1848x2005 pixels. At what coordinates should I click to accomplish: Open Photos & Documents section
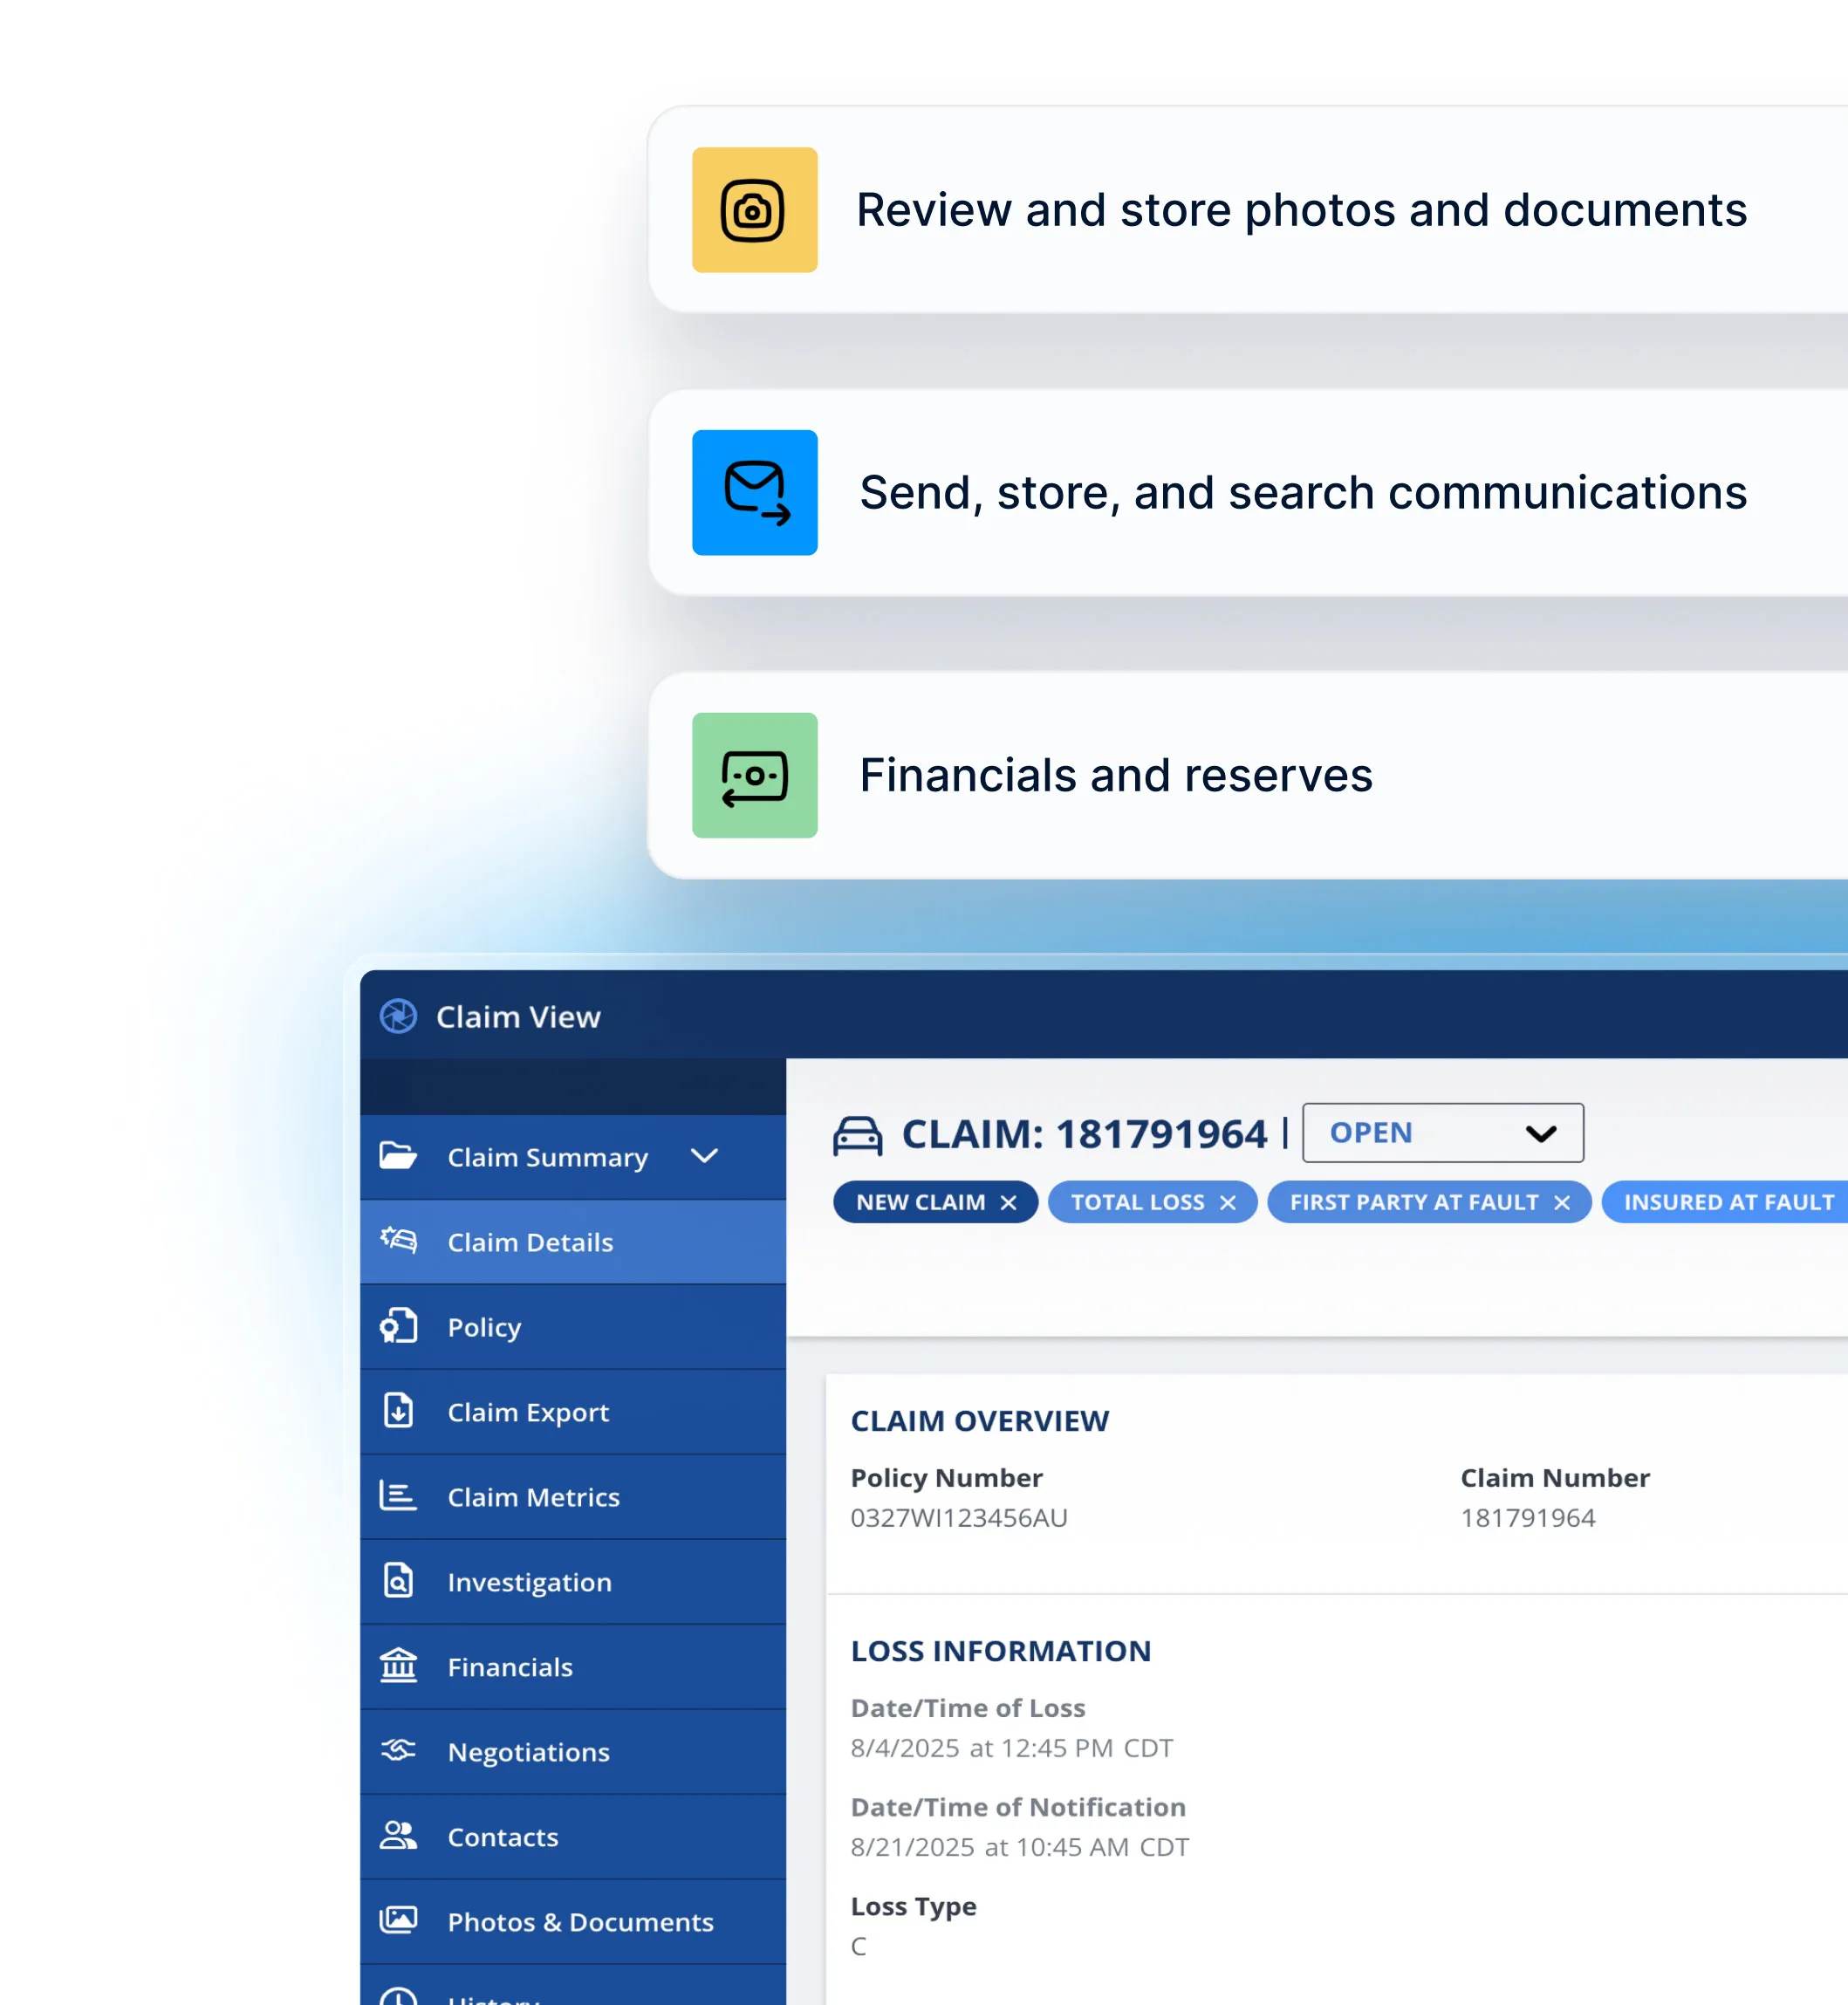(x=580, y=1921)
